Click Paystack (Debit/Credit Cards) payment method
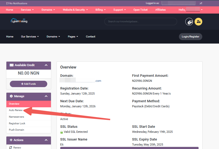This screenshot has height=149, width=219. pyautogui.click(x=151, y=106)
